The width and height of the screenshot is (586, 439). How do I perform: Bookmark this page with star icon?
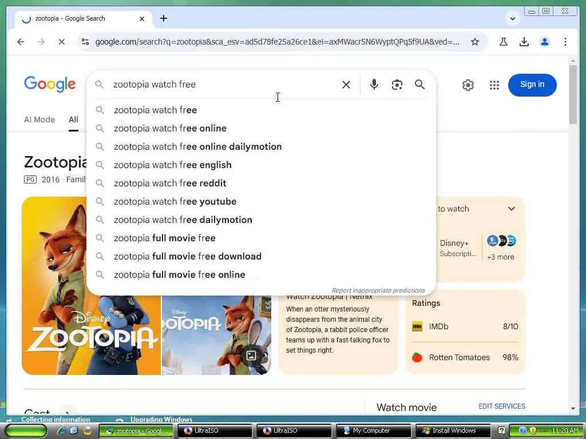tap(474, 42)
